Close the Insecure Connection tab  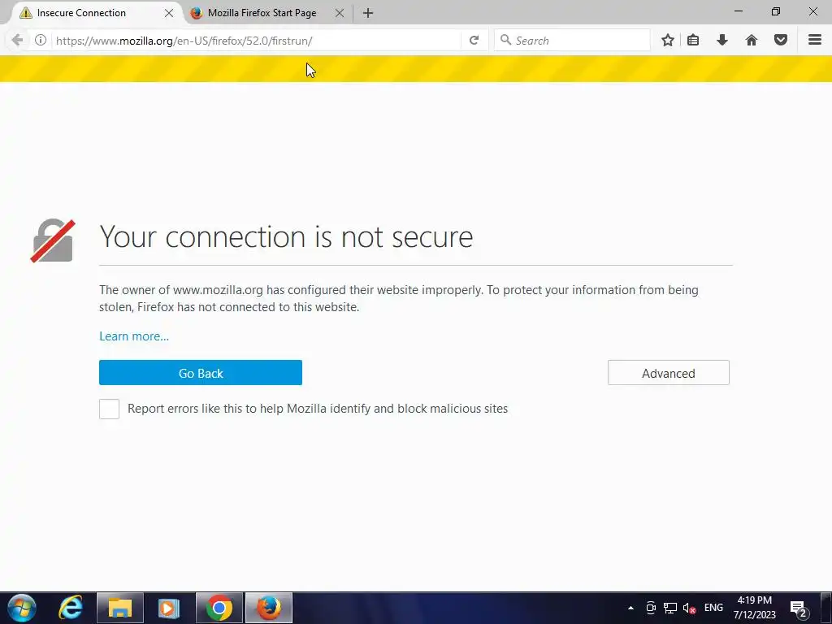click(x=169, y=13)
